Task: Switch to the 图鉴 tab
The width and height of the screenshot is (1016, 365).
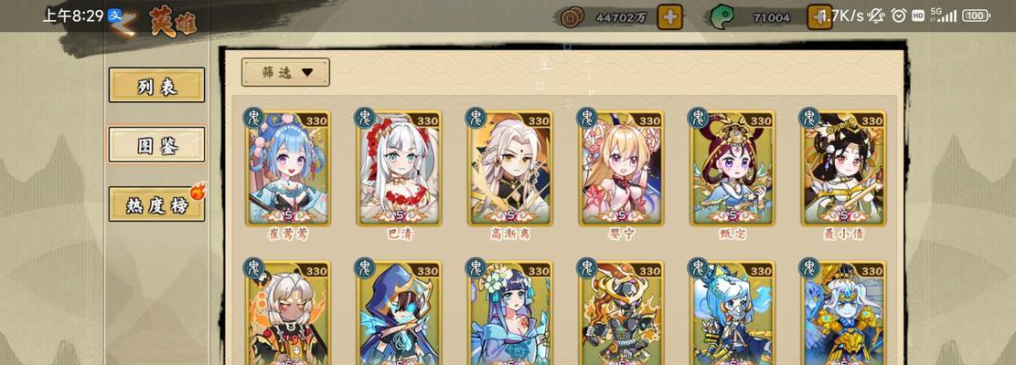Action: [156, 145]
